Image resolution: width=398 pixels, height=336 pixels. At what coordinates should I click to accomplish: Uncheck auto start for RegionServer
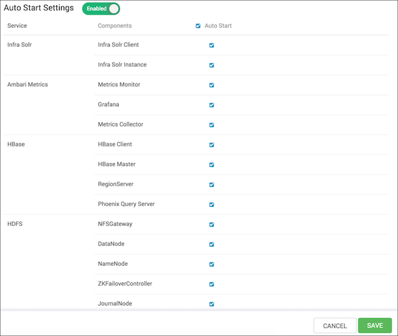[x=212, y=185]
